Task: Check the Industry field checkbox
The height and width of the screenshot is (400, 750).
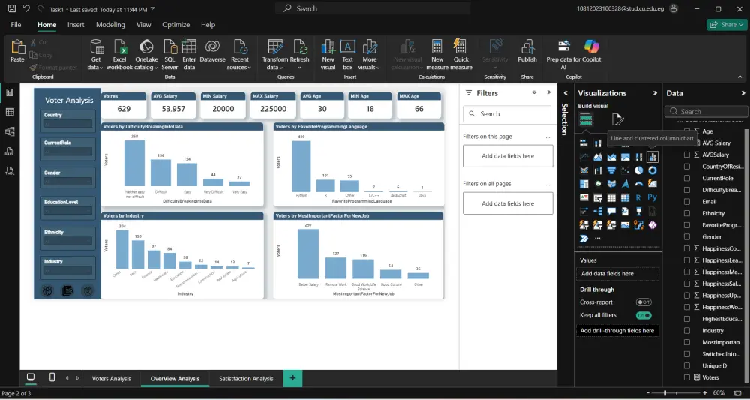Action: 687,331
